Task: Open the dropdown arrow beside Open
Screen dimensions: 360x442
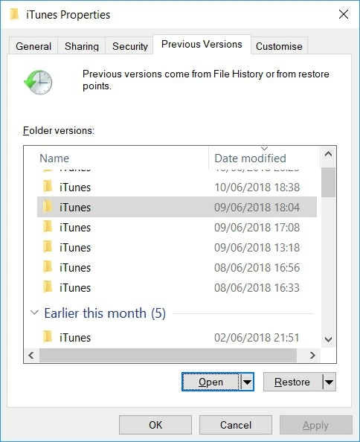Action: (x=247, y=382)
